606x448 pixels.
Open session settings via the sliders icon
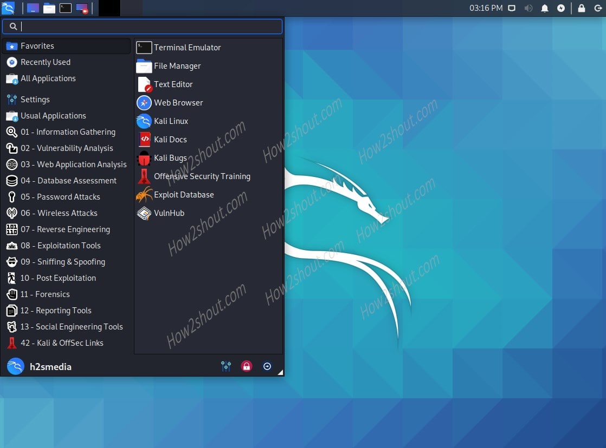226,366
